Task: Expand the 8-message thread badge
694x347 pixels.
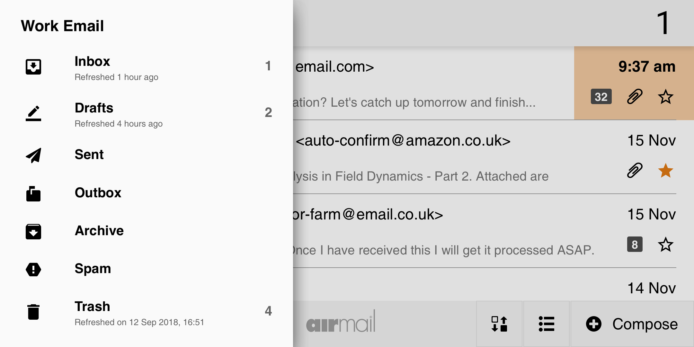Action: click(x=635, y=245)
